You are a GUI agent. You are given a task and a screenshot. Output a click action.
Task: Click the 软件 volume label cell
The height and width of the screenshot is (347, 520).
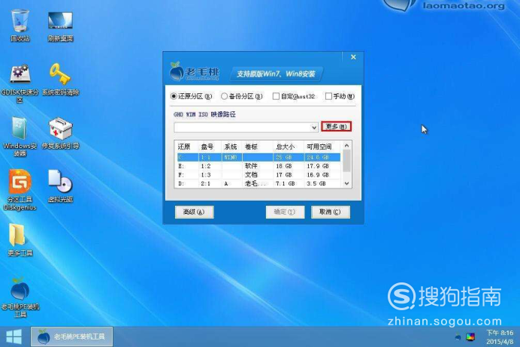(251, 166)
